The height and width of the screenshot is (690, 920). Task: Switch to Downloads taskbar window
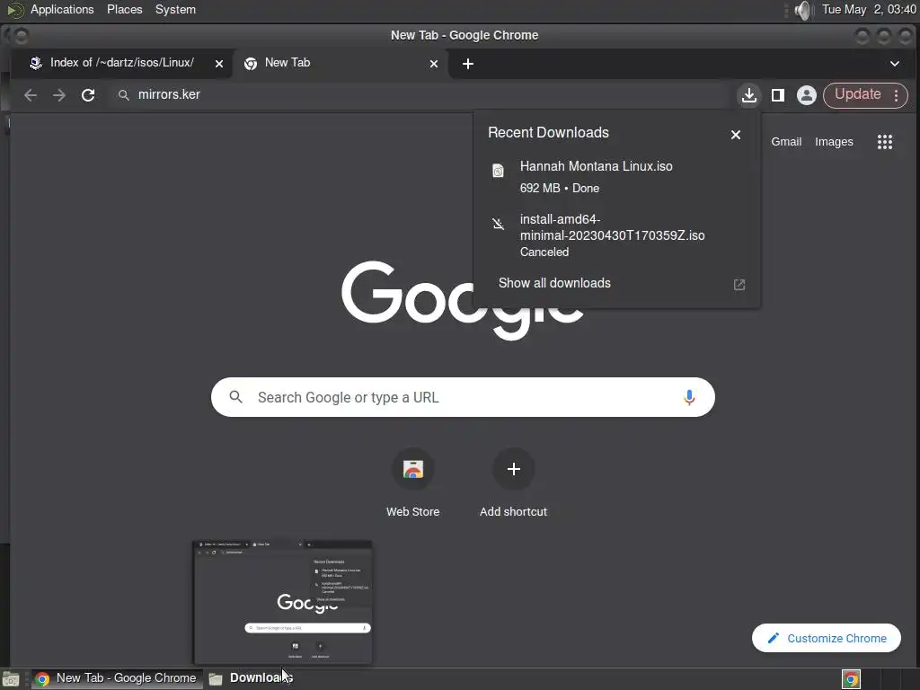[251, 678]
